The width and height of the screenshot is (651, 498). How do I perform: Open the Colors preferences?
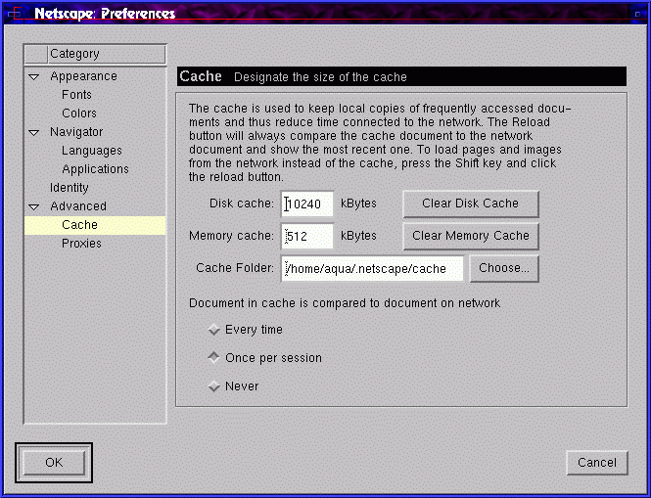point(79,113)
